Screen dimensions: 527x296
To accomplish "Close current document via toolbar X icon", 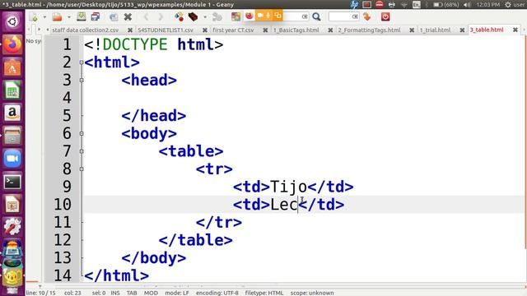I will click(x=128, y=16).
